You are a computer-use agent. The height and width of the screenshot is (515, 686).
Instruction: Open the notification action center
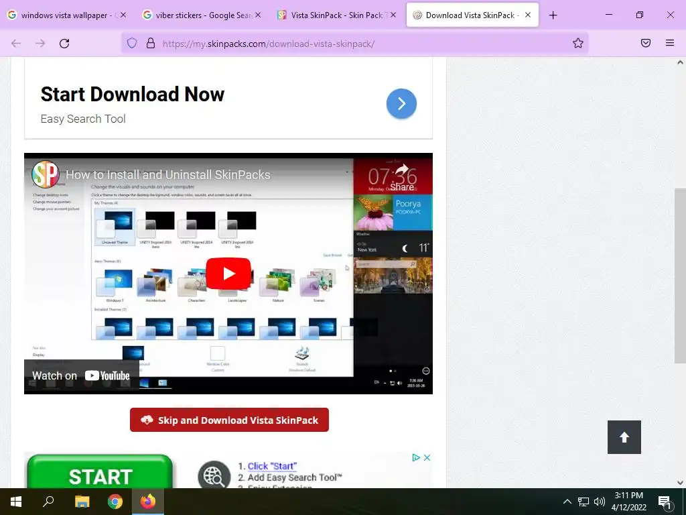(665, 502)
